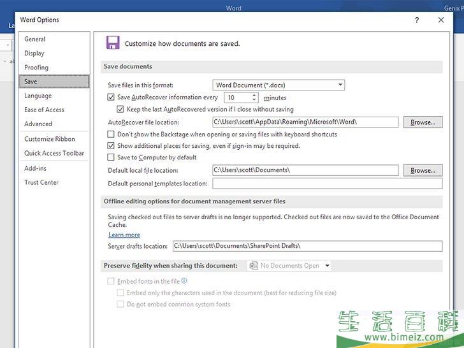Click the Help question mark button
The height and width of the screenshot is (348, 464).
click(x=417, y=20)
